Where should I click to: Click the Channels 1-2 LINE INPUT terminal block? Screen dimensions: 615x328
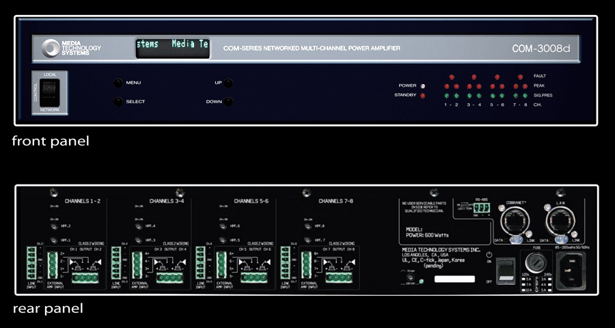coord(31,262)
